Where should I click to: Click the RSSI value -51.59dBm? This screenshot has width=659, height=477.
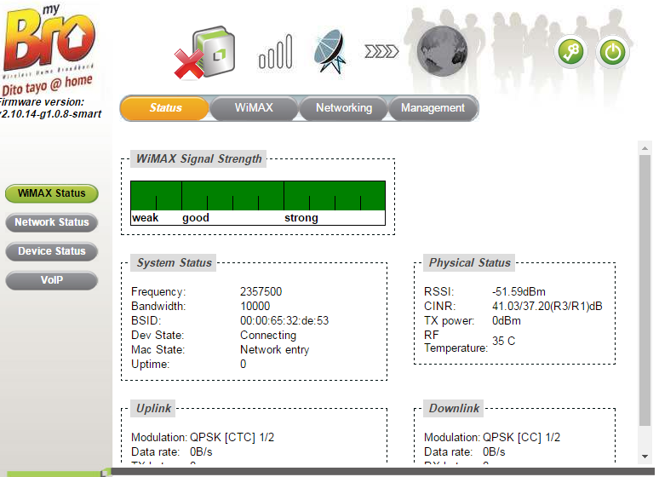(519, 292)
